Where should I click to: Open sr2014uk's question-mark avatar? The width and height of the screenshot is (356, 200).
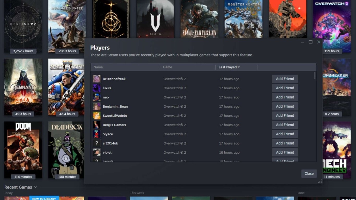97,143
